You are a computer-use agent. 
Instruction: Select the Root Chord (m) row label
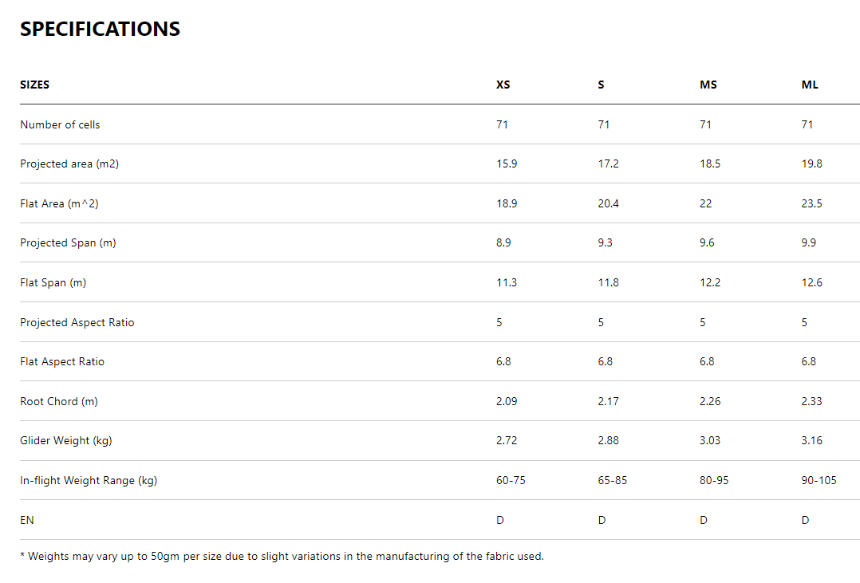click(x=58, y=401)
